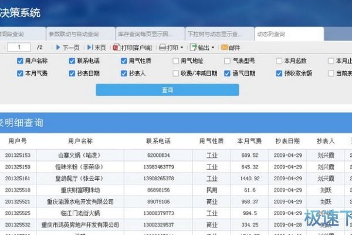Click the 用气性质 column header
352x235 pixels.
(x=211, y=141)
